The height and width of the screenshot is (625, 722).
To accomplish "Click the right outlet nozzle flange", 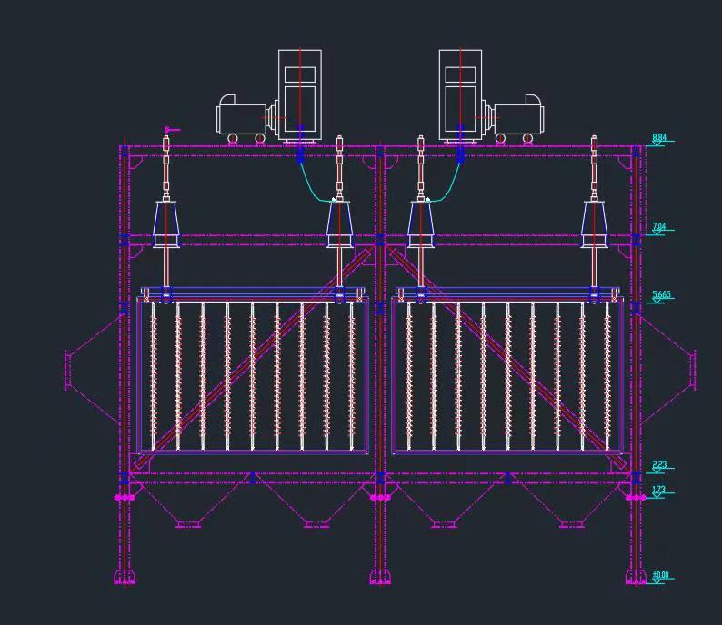I will [693, 371].
